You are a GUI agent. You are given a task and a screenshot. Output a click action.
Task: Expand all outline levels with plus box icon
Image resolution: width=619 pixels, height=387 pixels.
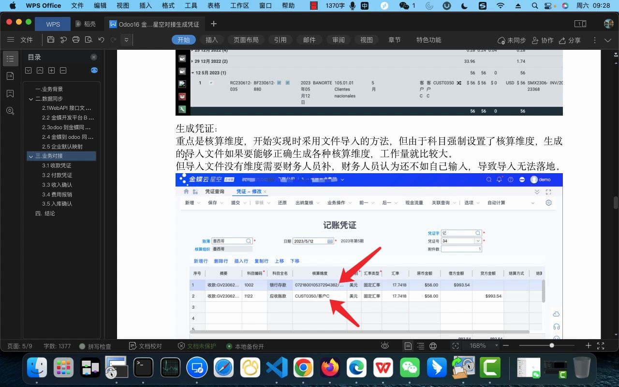pos(51,70)
